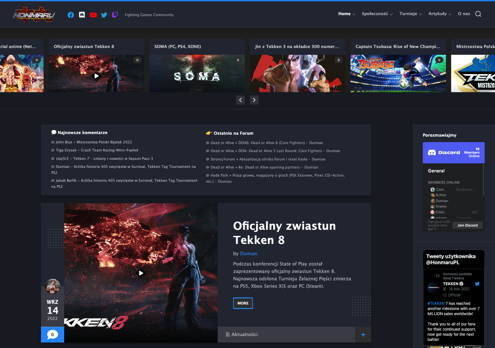495x348 pixels.
Task: Click comment count bubble on SOMA card
Action: (x=238, y=60)
